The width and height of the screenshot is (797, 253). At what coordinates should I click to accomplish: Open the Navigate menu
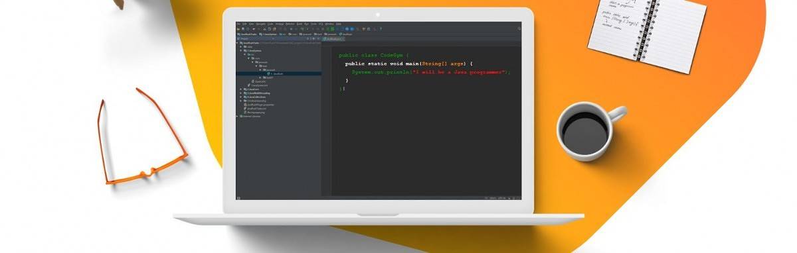pos(261,24)
